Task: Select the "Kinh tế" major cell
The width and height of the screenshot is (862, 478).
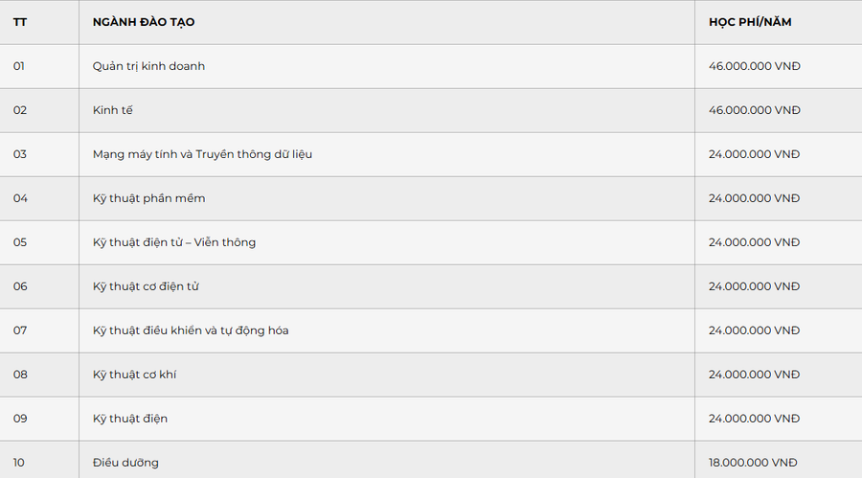Action: click(113, 110)
